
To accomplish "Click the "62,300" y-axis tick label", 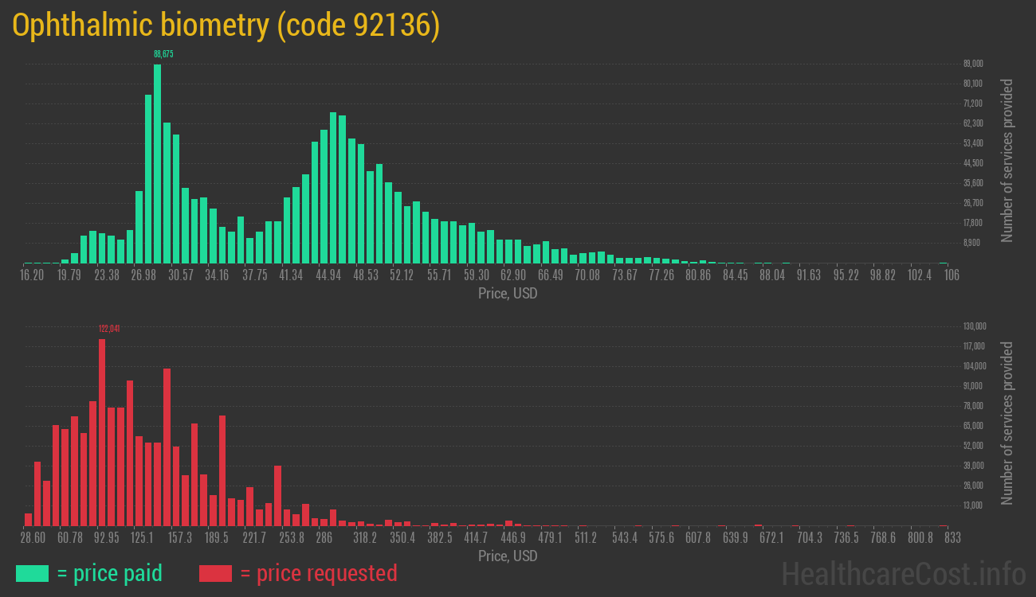I will pyautogui.click(x=973, y=123).
